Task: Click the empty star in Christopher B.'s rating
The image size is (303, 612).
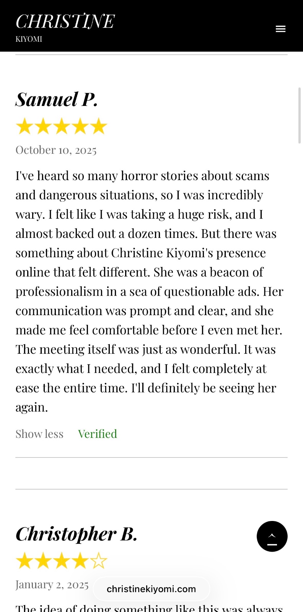Action: pyautogui.click(x=99, y=561)
